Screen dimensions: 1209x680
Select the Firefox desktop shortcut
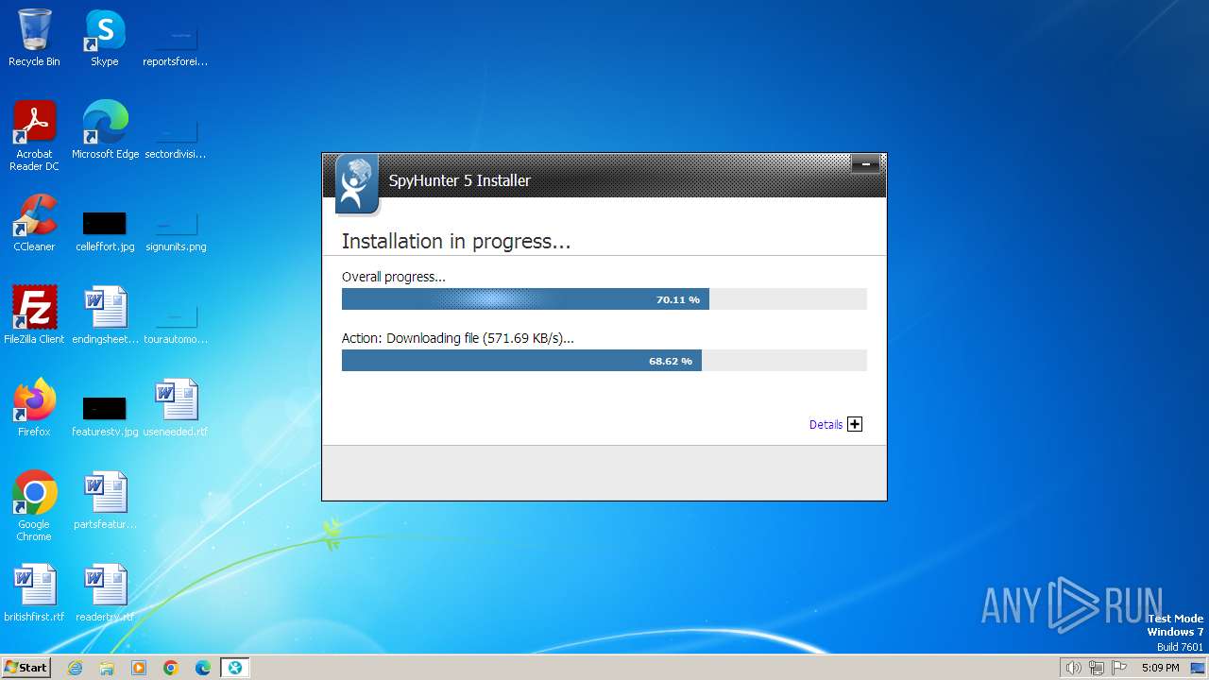(34, 408)
